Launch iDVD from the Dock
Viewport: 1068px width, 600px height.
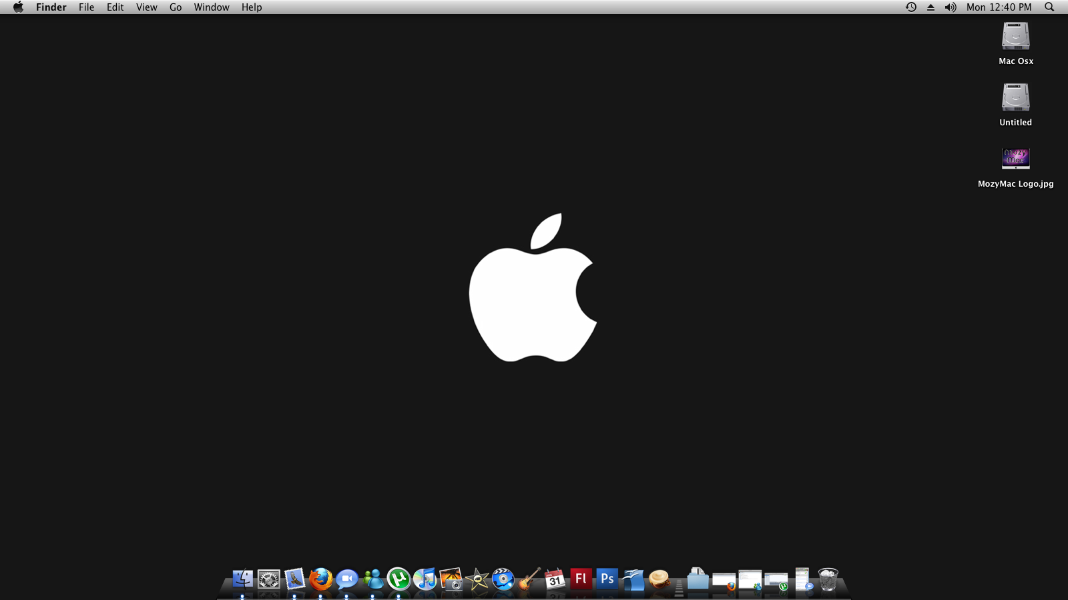503,579
